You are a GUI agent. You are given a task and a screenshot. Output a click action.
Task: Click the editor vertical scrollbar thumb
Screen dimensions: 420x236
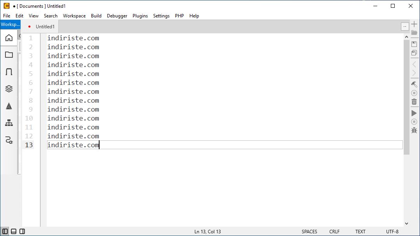coord(407,97)
